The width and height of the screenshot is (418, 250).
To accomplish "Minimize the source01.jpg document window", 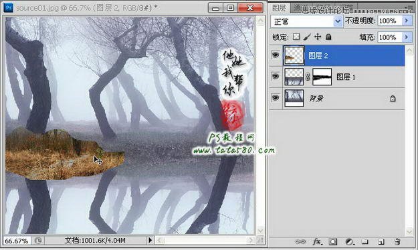I will click(x=215, y=8).
